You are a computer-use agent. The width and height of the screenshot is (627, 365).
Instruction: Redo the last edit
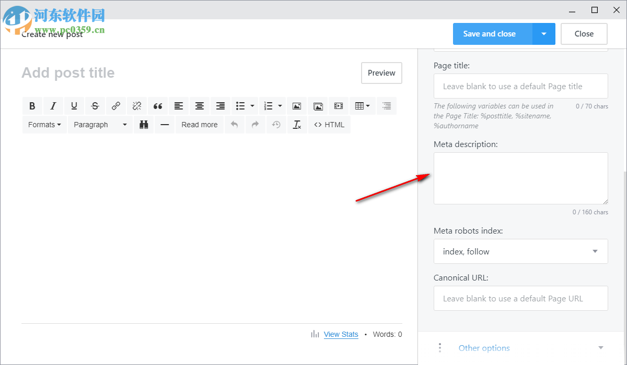[x=256, y=125]
